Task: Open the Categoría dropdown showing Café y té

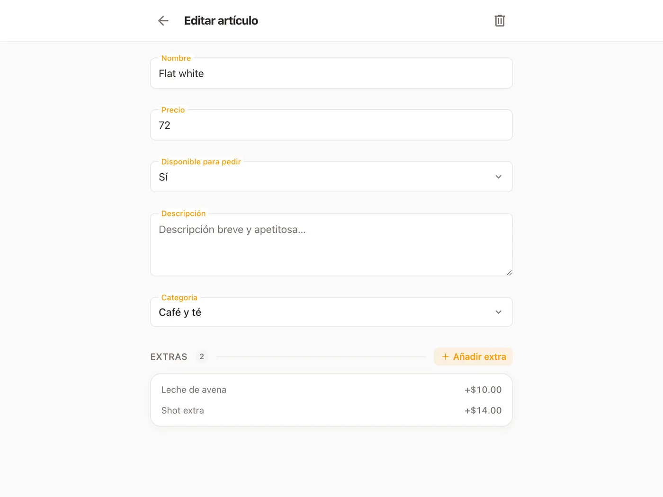Action: pos(331,312)
